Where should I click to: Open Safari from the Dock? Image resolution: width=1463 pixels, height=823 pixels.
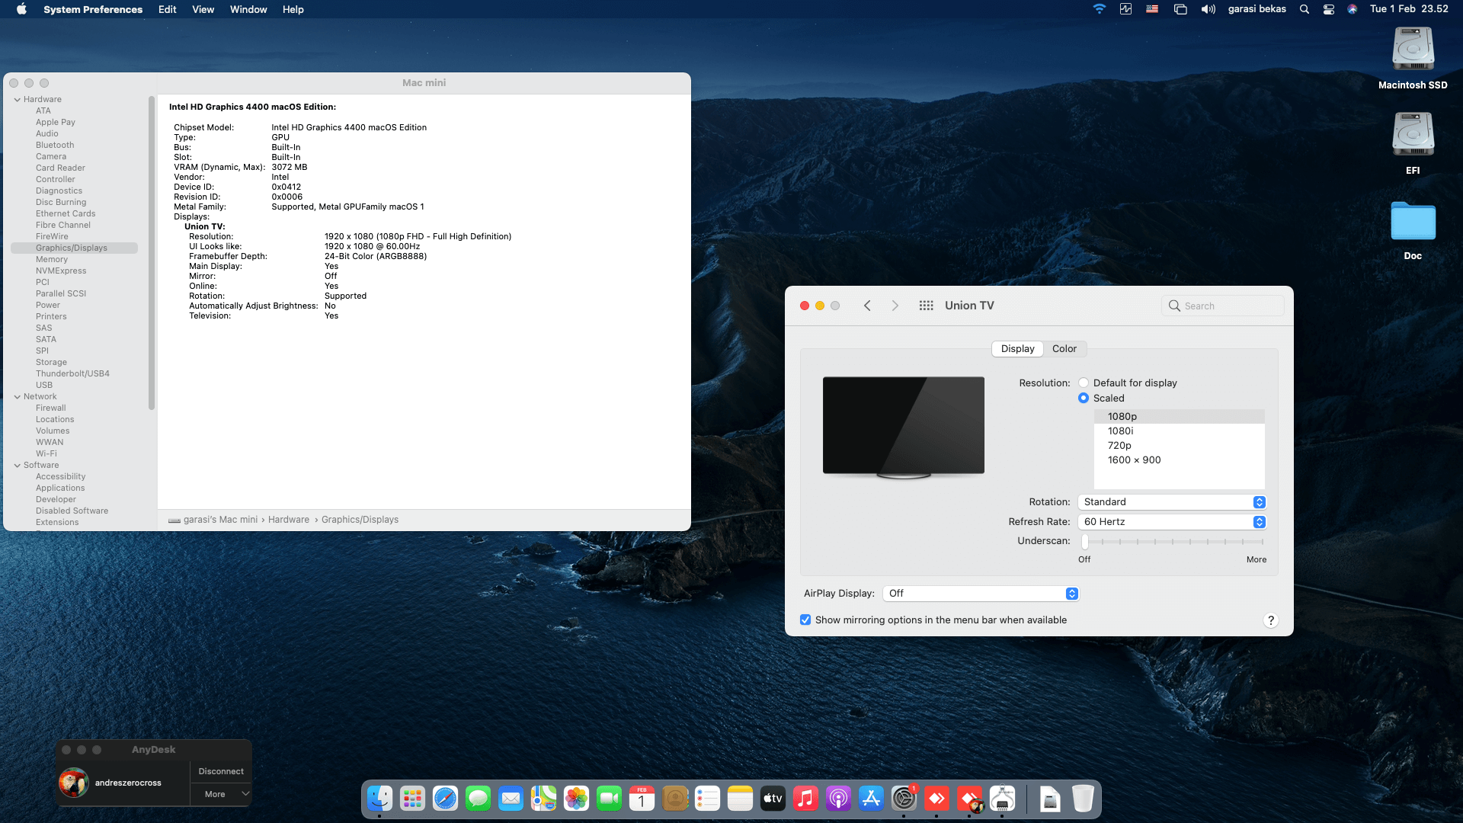click(446, 798)
